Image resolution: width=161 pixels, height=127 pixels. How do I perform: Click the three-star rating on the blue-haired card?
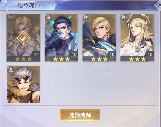[x=61, y=59]
